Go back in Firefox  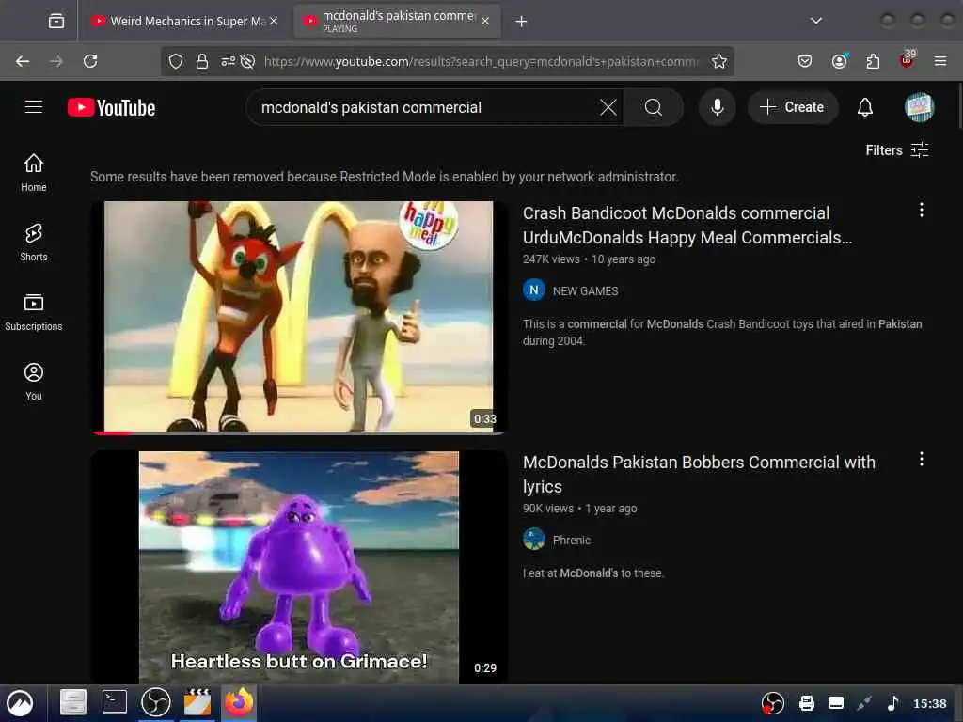point(23,61)
